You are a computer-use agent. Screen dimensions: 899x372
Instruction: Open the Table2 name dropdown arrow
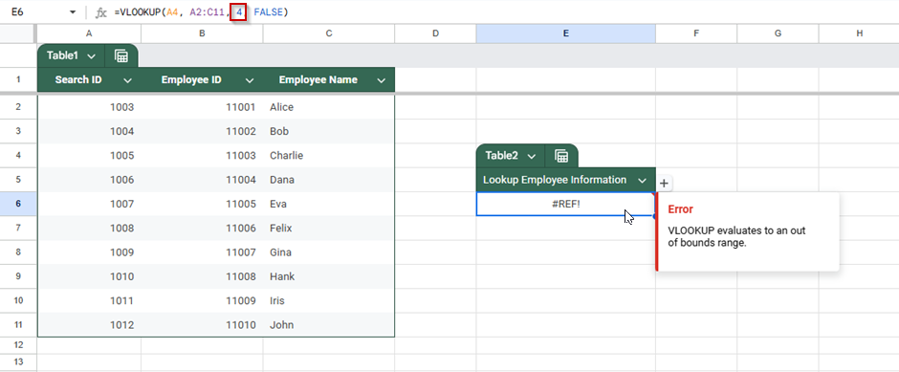pos(532,156)
